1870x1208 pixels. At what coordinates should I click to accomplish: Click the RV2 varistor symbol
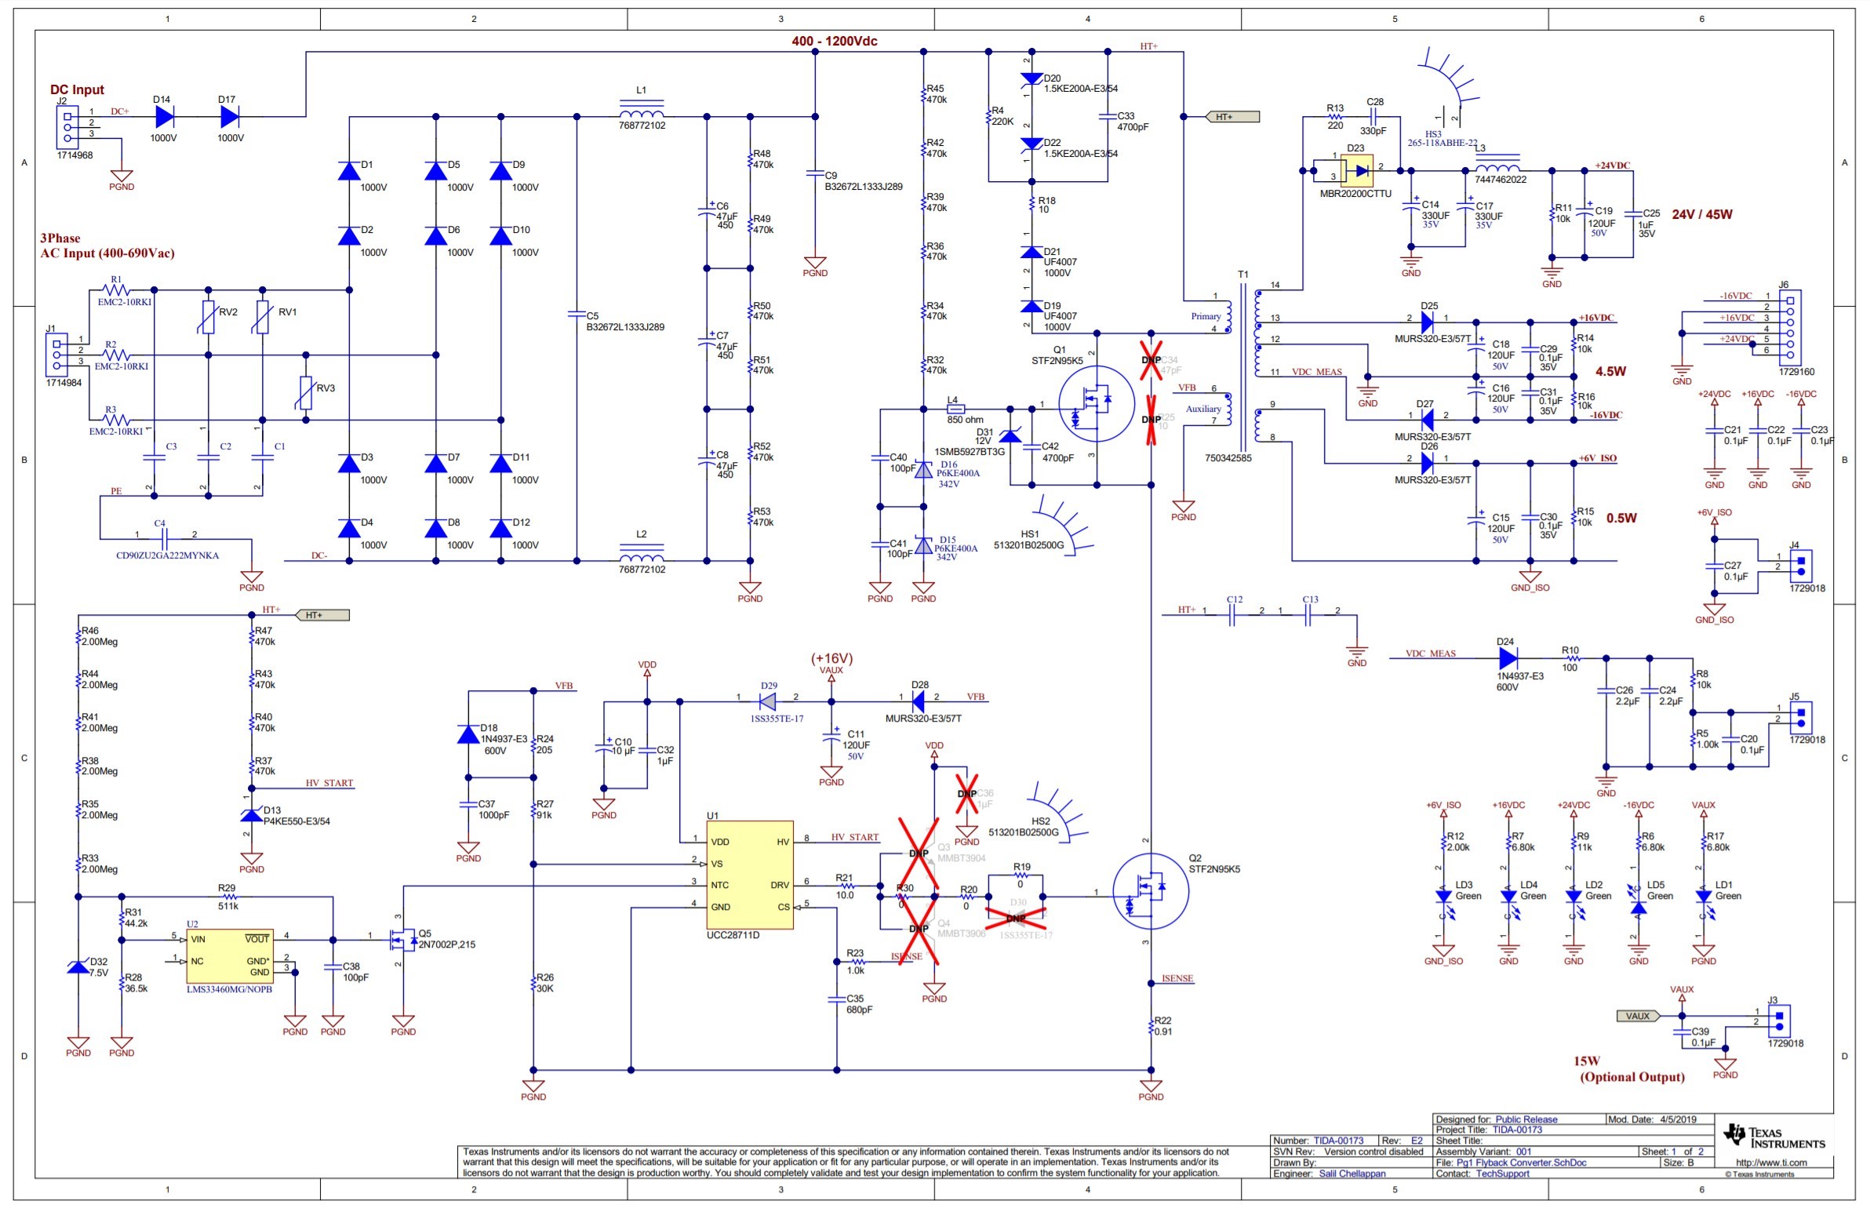[208, 317]
